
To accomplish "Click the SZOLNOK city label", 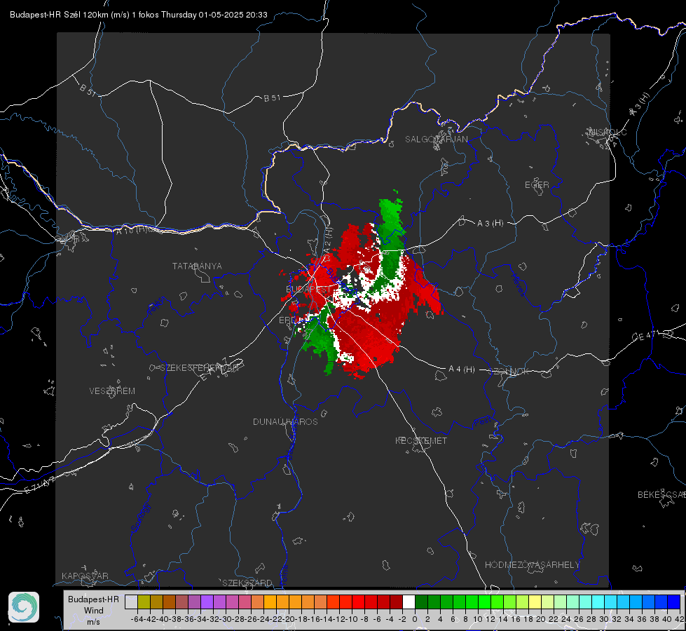I will pyautogui.click(x=509, y=372).
